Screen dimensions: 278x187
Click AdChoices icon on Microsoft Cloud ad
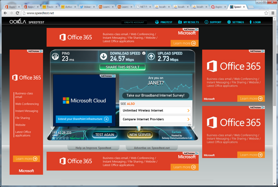coord(114,76)
